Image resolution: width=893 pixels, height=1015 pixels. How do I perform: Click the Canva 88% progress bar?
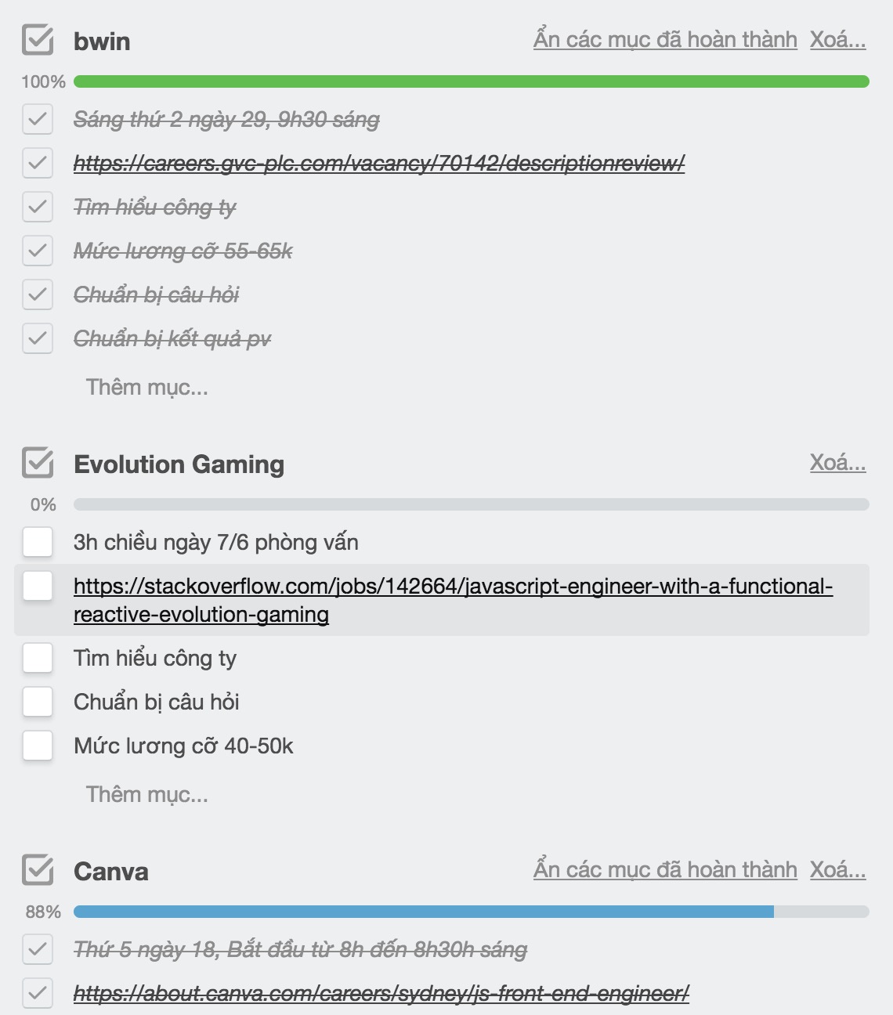(x=471, y=912)
